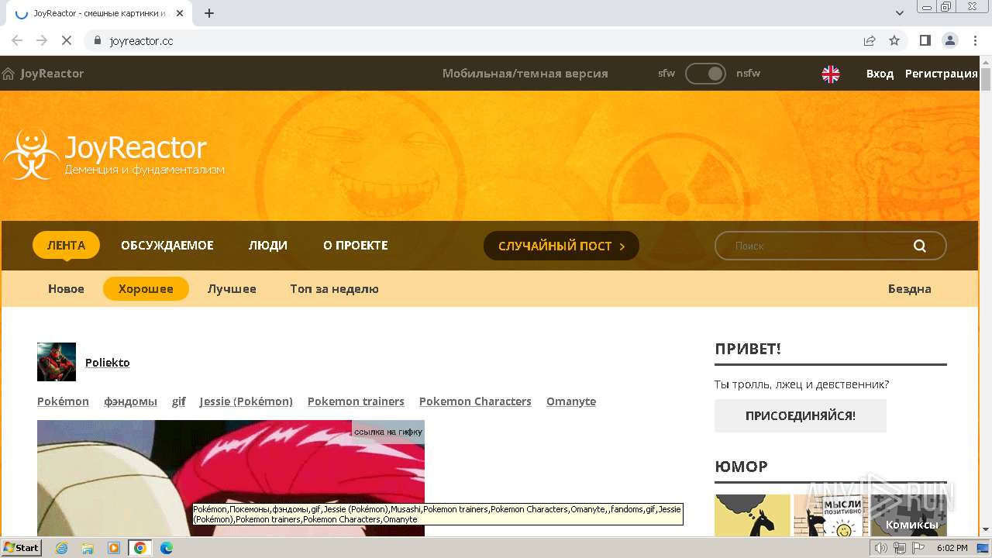The image size is (992, 558).
Task: Open a new tab with the plus icon
Action: [209, 13]
